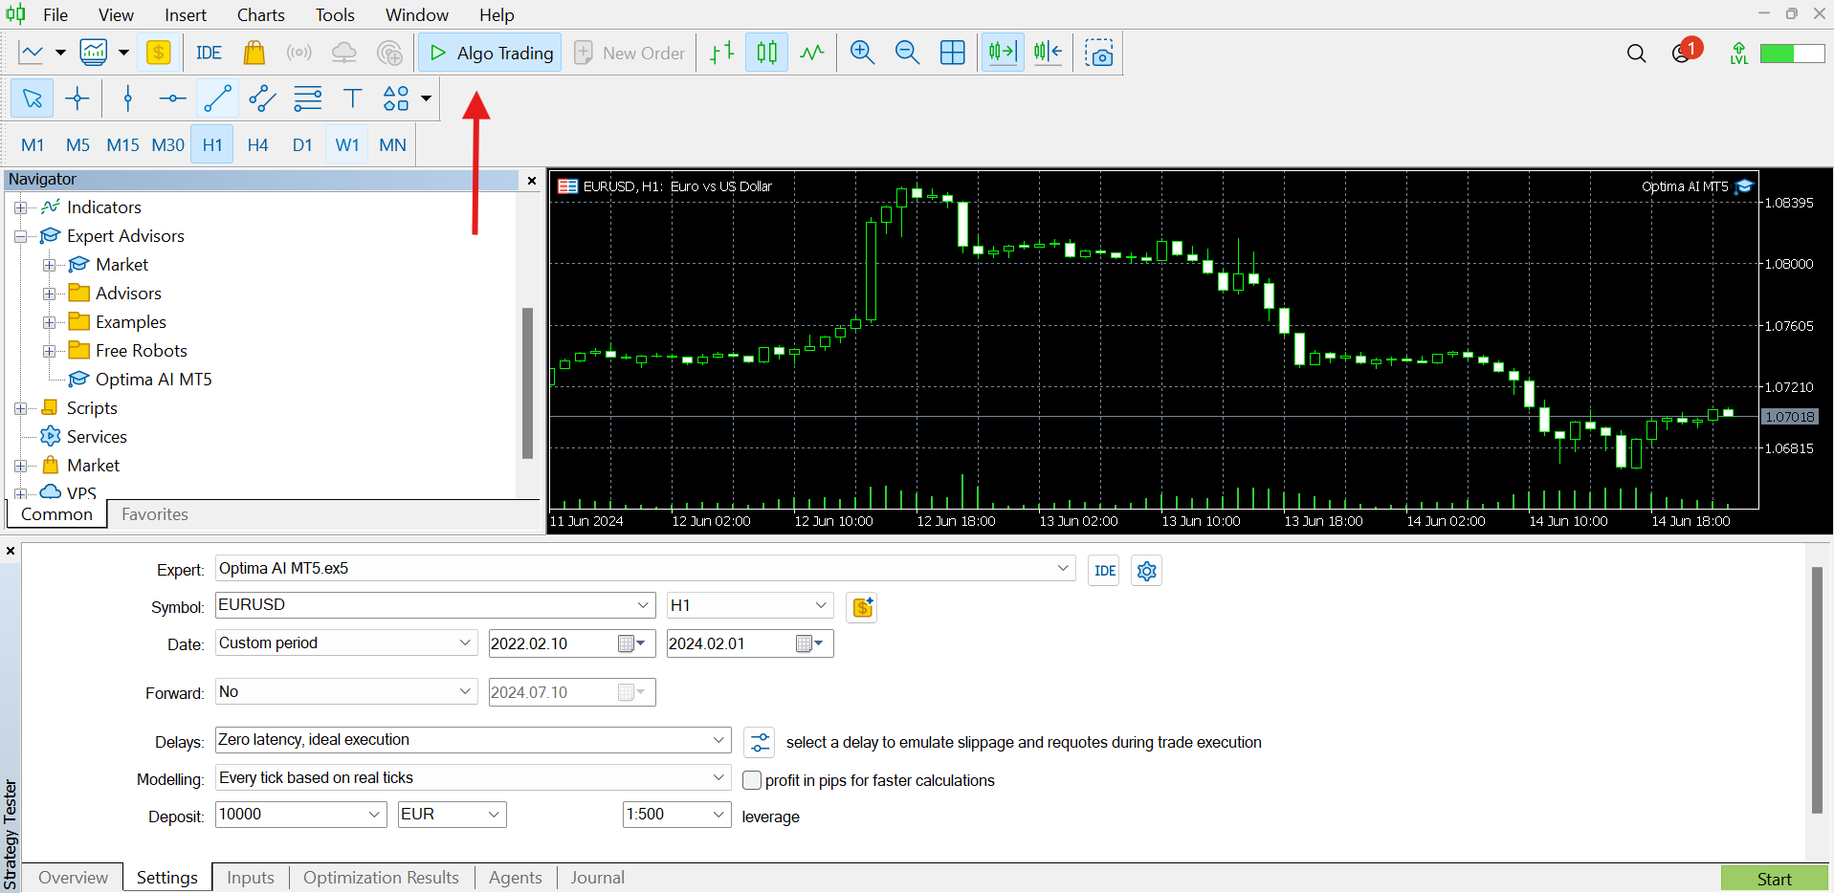Switch to the Inputs tab
The image size is (1834, 893).
click(251, 878)
